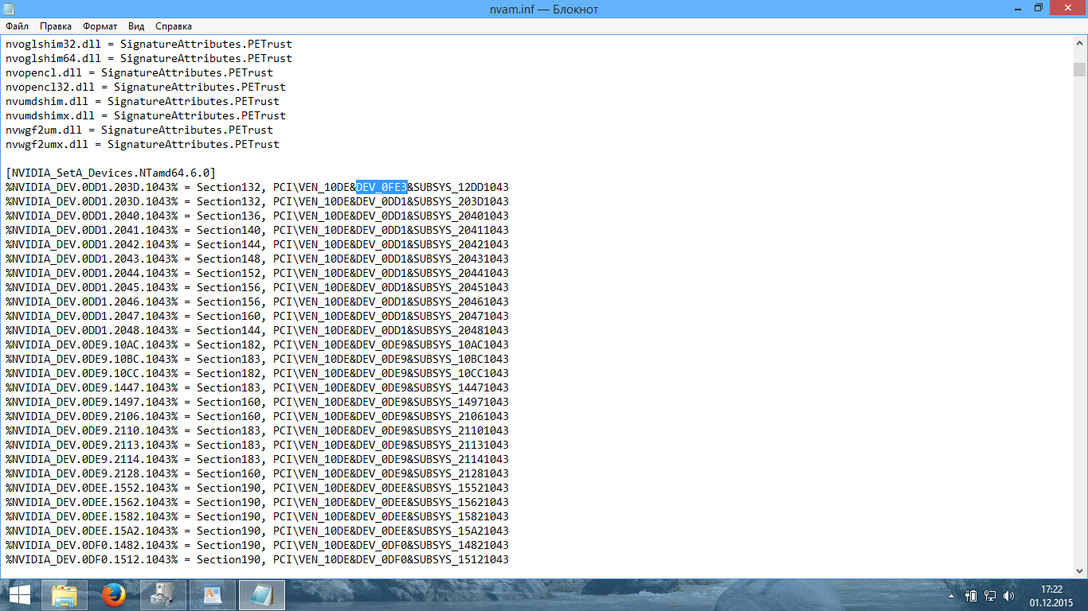
Task: Open the Windows Start menu
Action: pyautogui.click(x=20, y=594)
